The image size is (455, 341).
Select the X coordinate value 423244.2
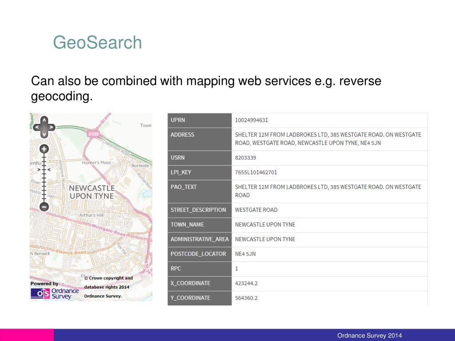click(246, 283)
